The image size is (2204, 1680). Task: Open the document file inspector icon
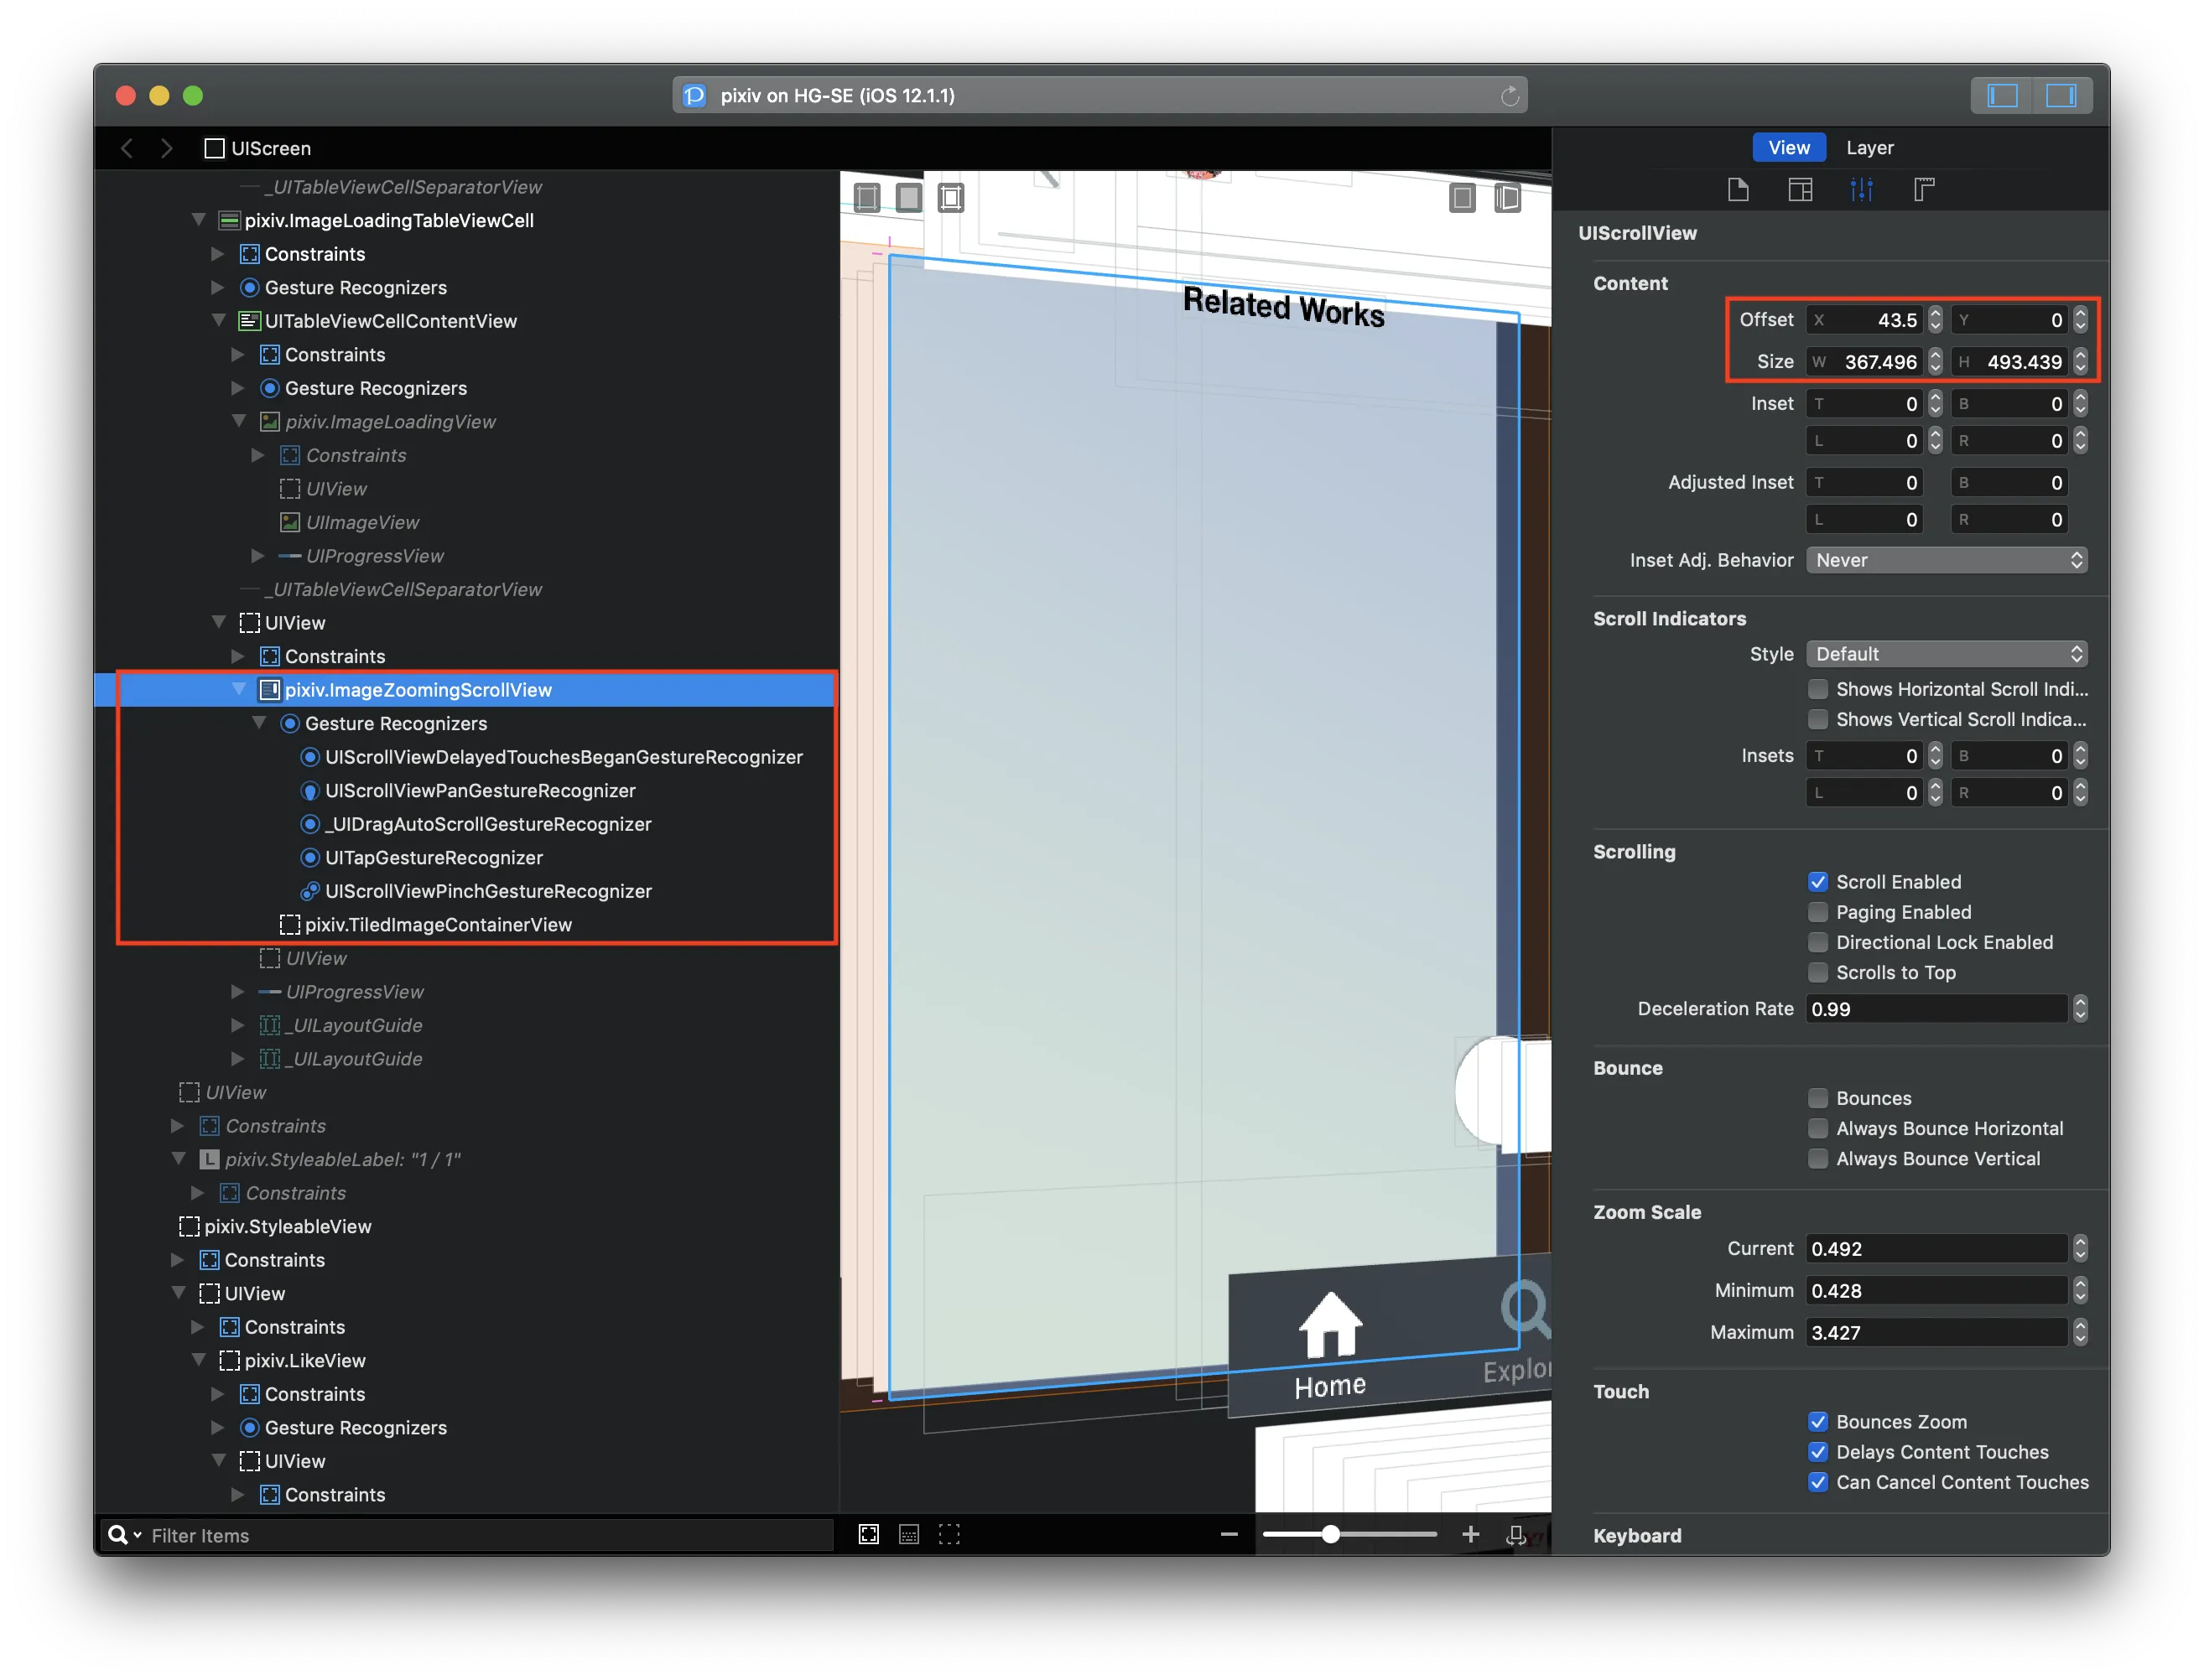[x=1738, y=190]
